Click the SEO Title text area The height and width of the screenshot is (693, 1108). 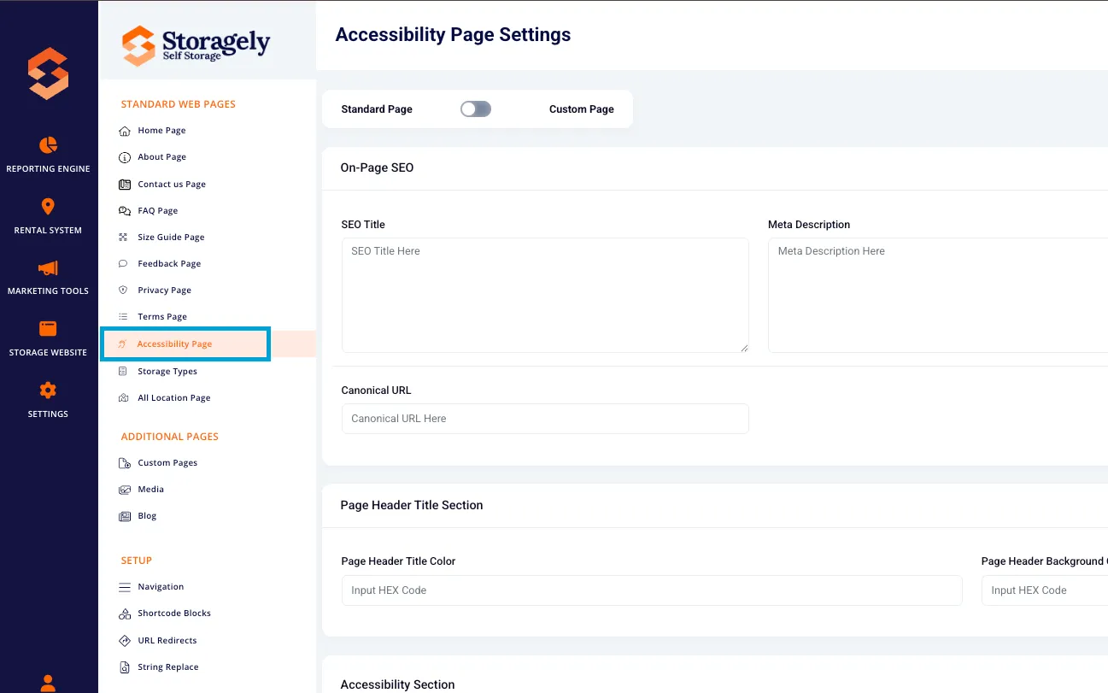click(545, 295)
